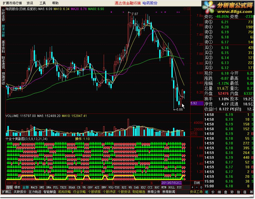Switch to 分时走势 side tab
The width and height of the screenshot is (255, 199).
click(3, 15)
